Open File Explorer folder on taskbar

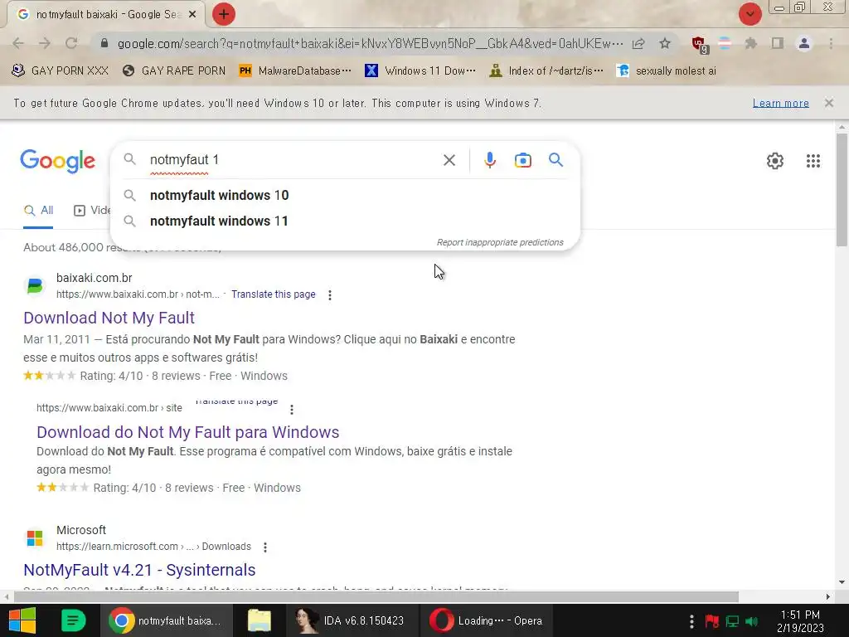pyautogui.click(x=260, y=620)
